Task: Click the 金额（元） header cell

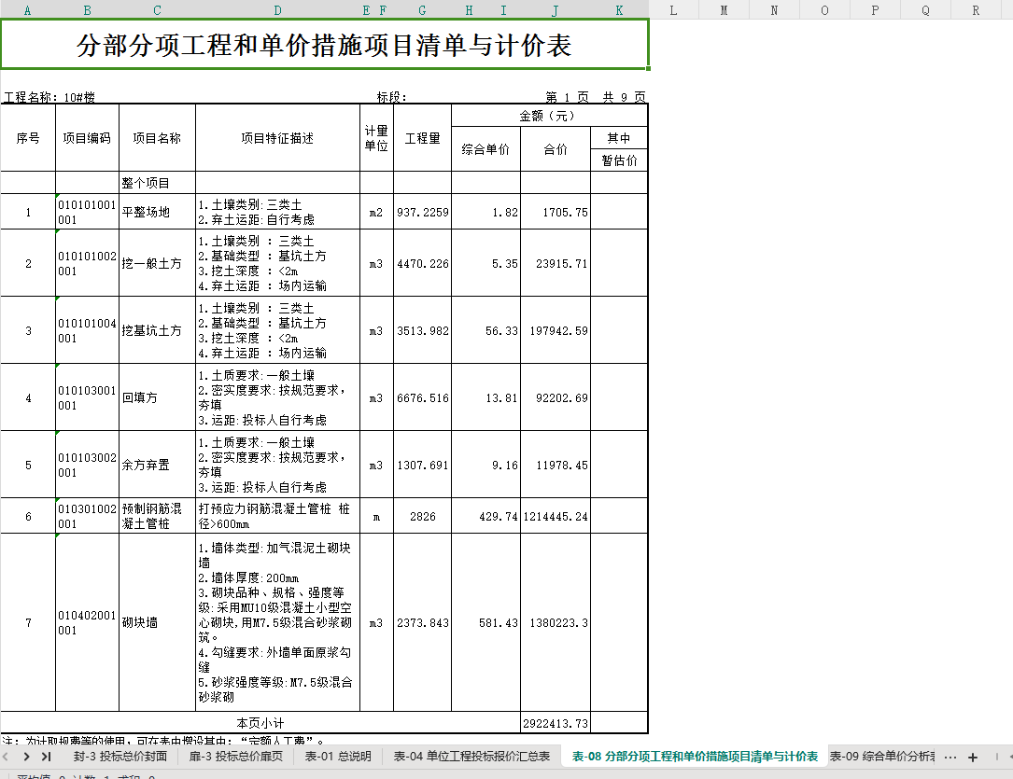Action: click(549, 116)
